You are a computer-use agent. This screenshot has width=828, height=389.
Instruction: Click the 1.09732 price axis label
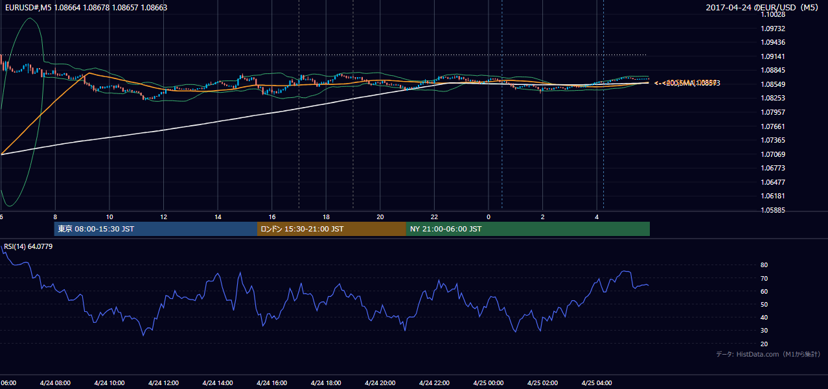pos(774,29)
